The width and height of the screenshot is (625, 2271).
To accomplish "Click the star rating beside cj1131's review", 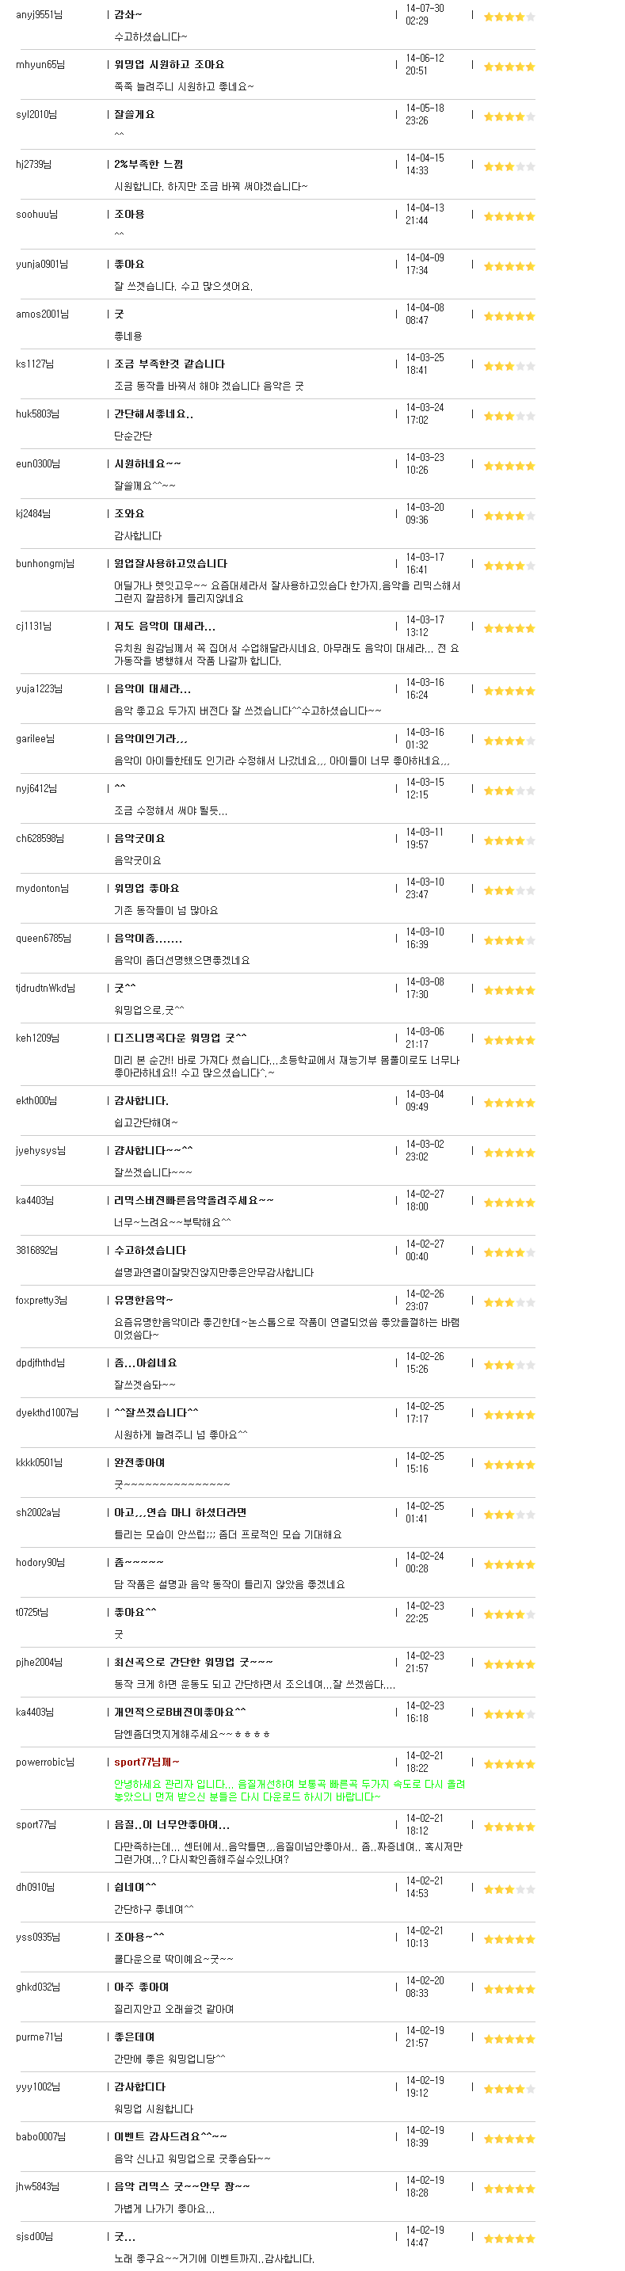I will click(509, 629).
